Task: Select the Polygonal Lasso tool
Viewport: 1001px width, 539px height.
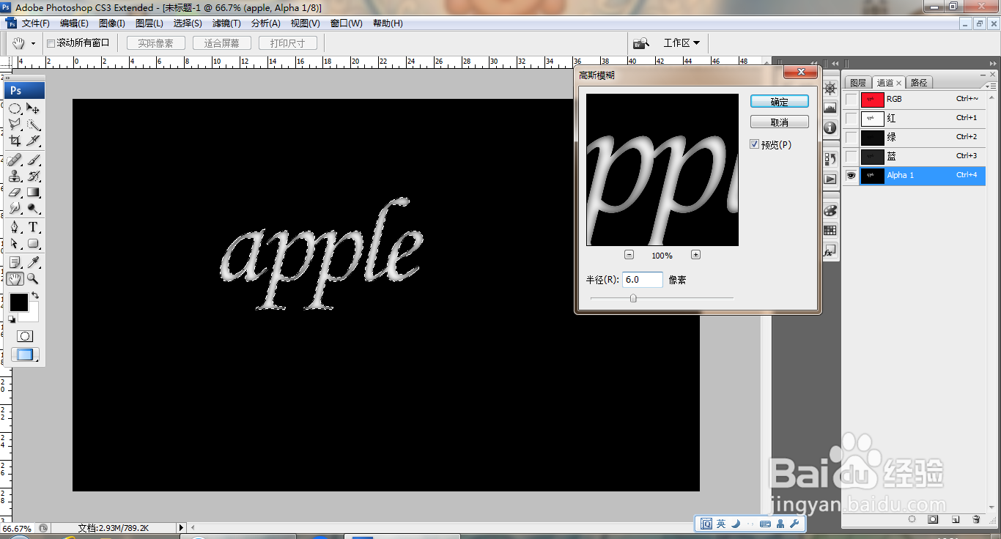Action: coord(15,124)
